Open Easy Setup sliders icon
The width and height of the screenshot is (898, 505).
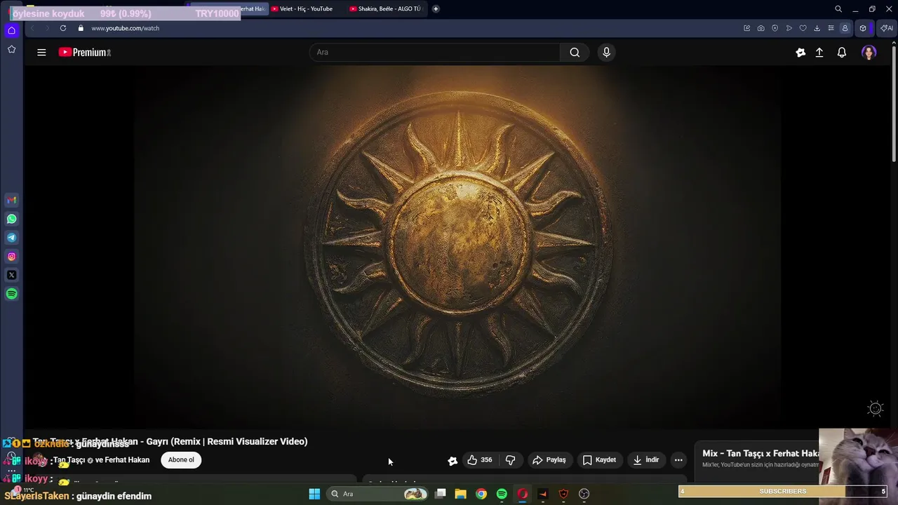(x=831, y=28)
